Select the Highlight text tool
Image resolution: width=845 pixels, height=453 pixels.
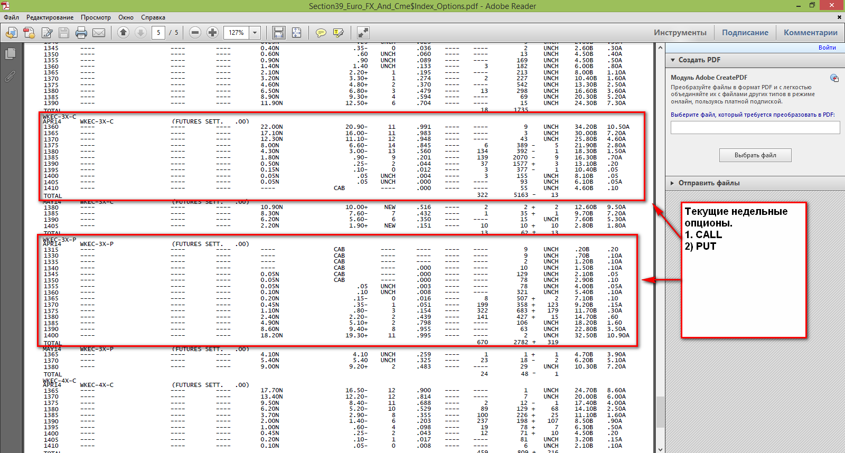tap(339, 33)
